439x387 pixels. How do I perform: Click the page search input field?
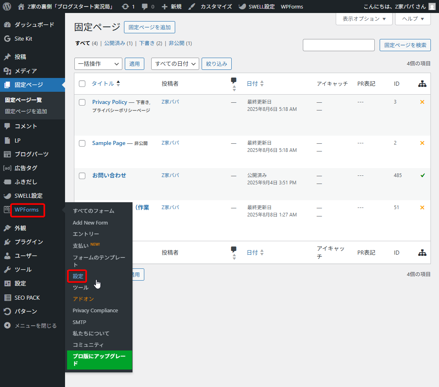pyautogui.click(x=338, y=45)
